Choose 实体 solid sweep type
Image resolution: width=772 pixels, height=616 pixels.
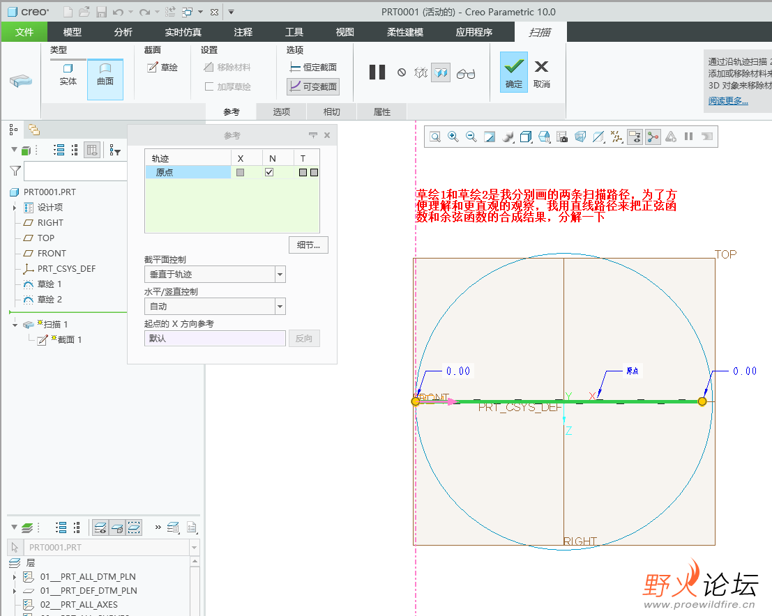(x=68, y=75)
